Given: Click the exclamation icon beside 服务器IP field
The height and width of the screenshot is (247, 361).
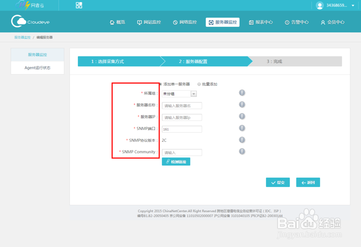Looking at the screenshot, I should (242, 116).
